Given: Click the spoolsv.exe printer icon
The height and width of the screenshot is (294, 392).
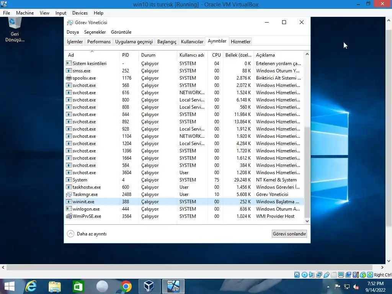Looking at the screenshot, I should coord(69,78).
